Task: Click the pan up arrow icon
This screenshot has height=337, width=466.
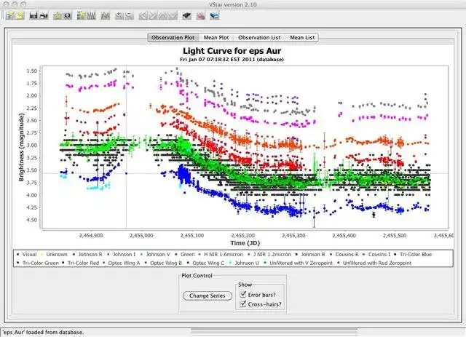Action: click(x=164, y=15)
